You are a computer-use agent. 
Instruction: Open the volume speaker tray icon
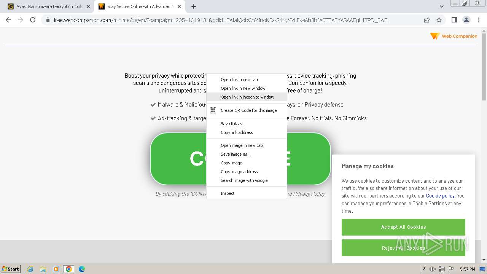(433, 269)
